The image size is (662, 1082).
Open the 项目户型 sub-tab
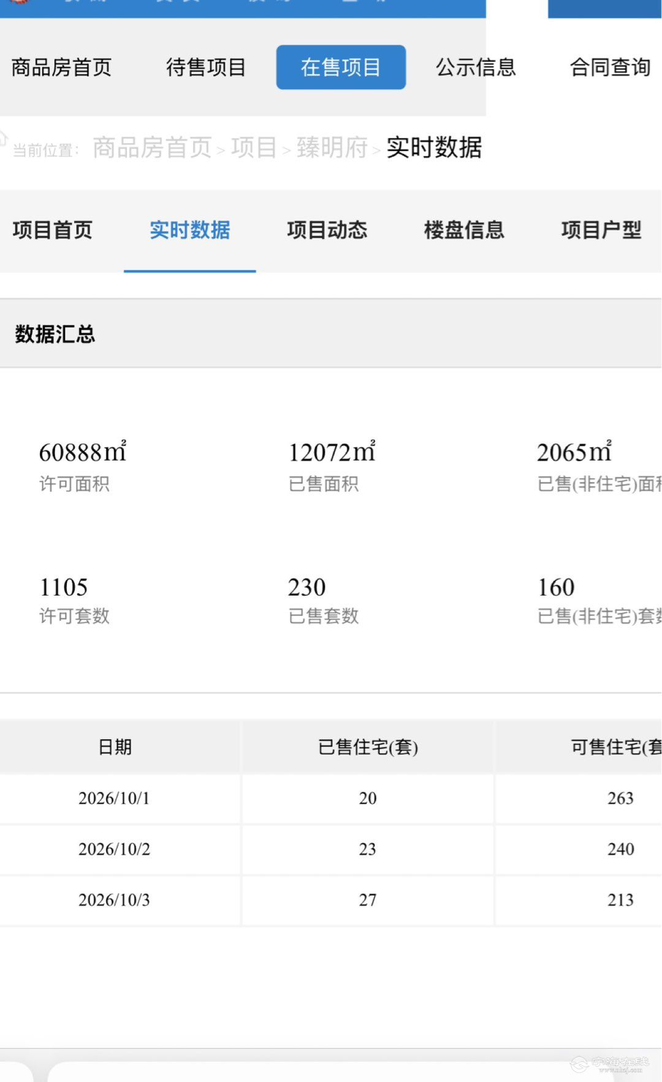tap(601, 231)
